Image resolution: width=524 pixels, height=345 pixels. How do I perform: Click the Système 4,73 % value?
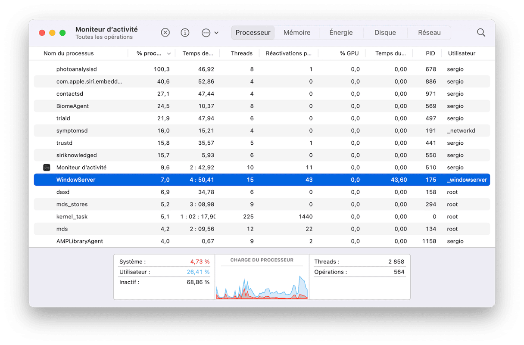pos(200,262)
